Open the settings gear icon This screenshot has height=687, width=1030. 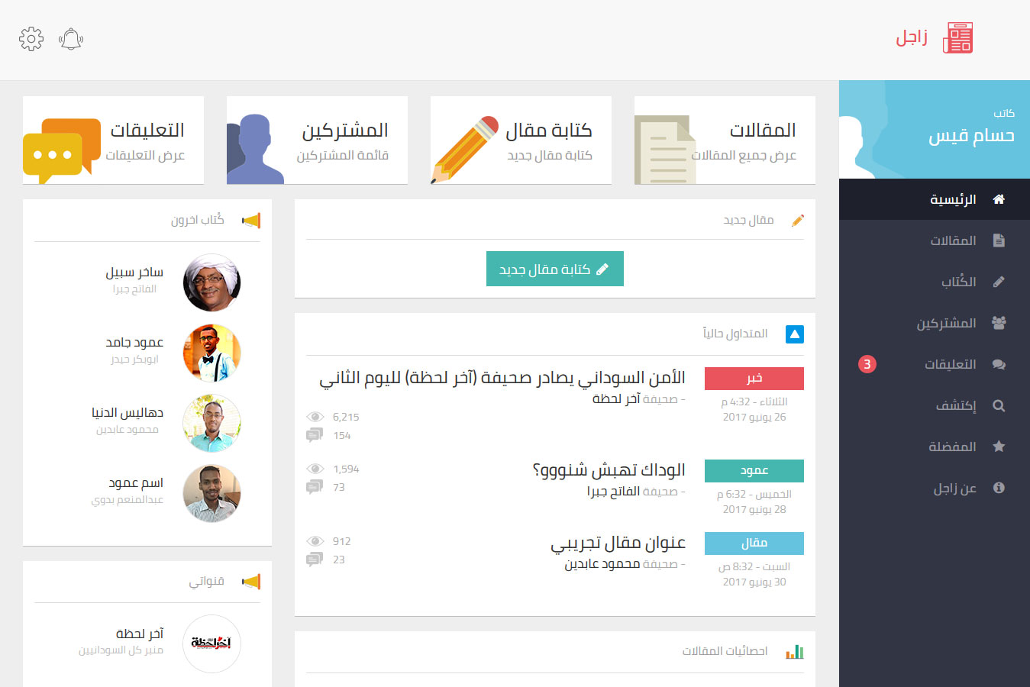31,39
